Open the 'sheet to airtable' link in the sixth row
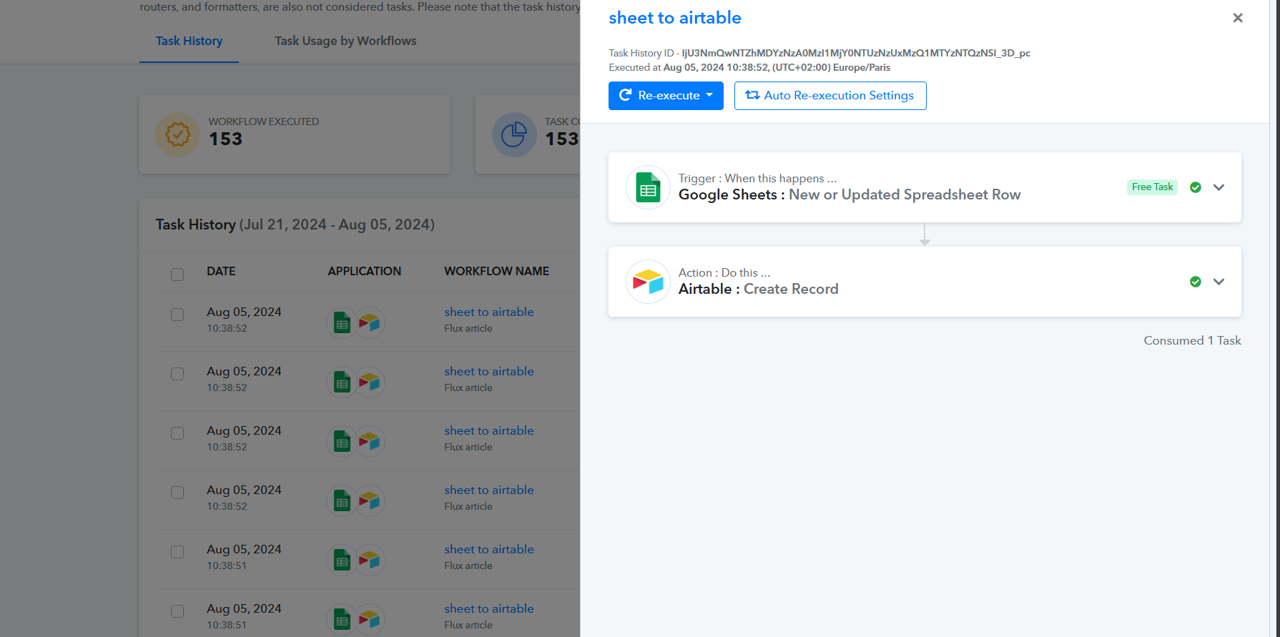Viewport: 1280px width, 637px height. [489, 608]
